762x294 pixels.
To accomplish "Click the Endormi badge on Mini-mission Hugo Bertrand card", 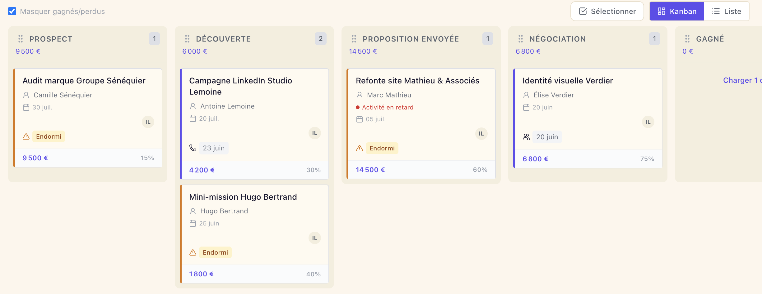I will [x=216, y=252].
